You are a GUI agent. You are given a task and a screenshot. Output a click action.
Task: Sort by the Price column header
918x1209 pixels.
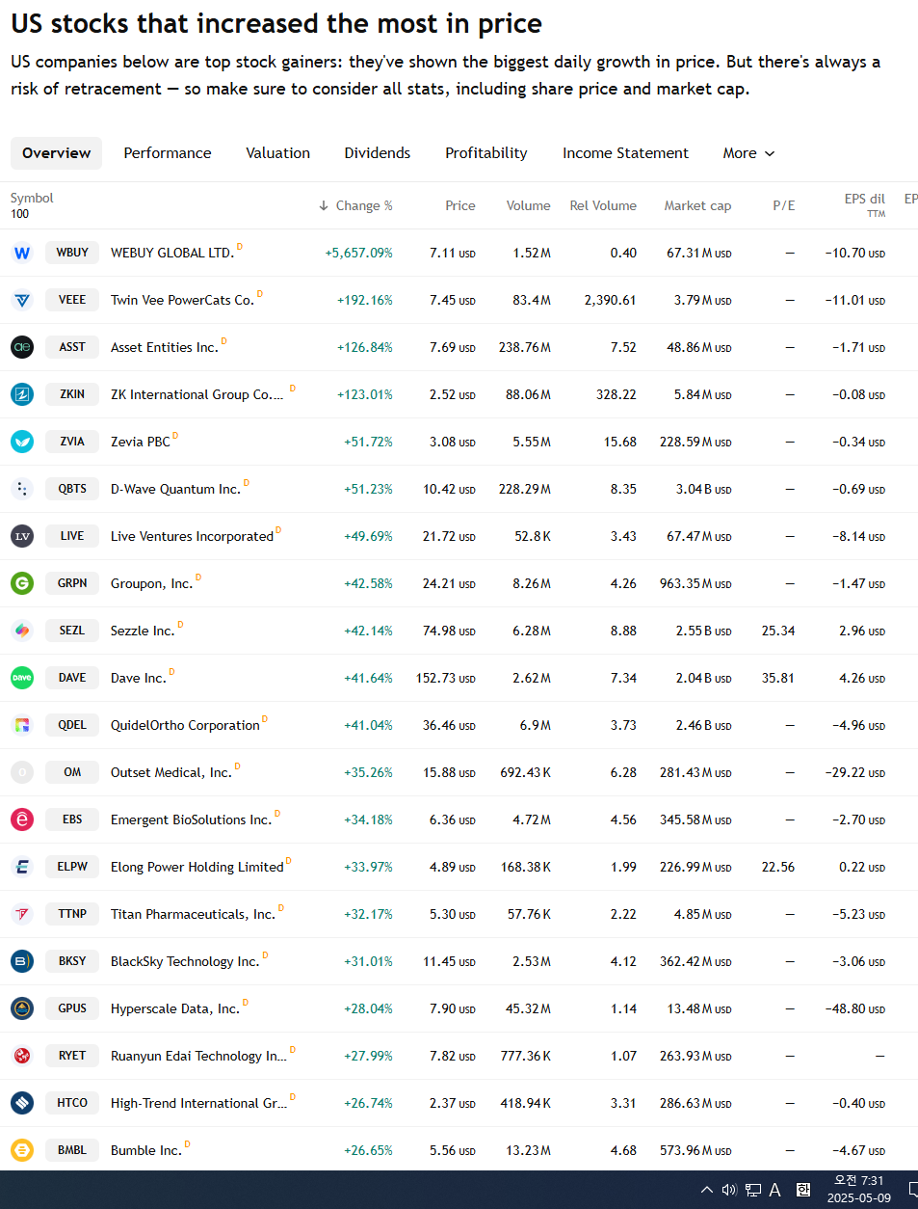coord(460,205)
